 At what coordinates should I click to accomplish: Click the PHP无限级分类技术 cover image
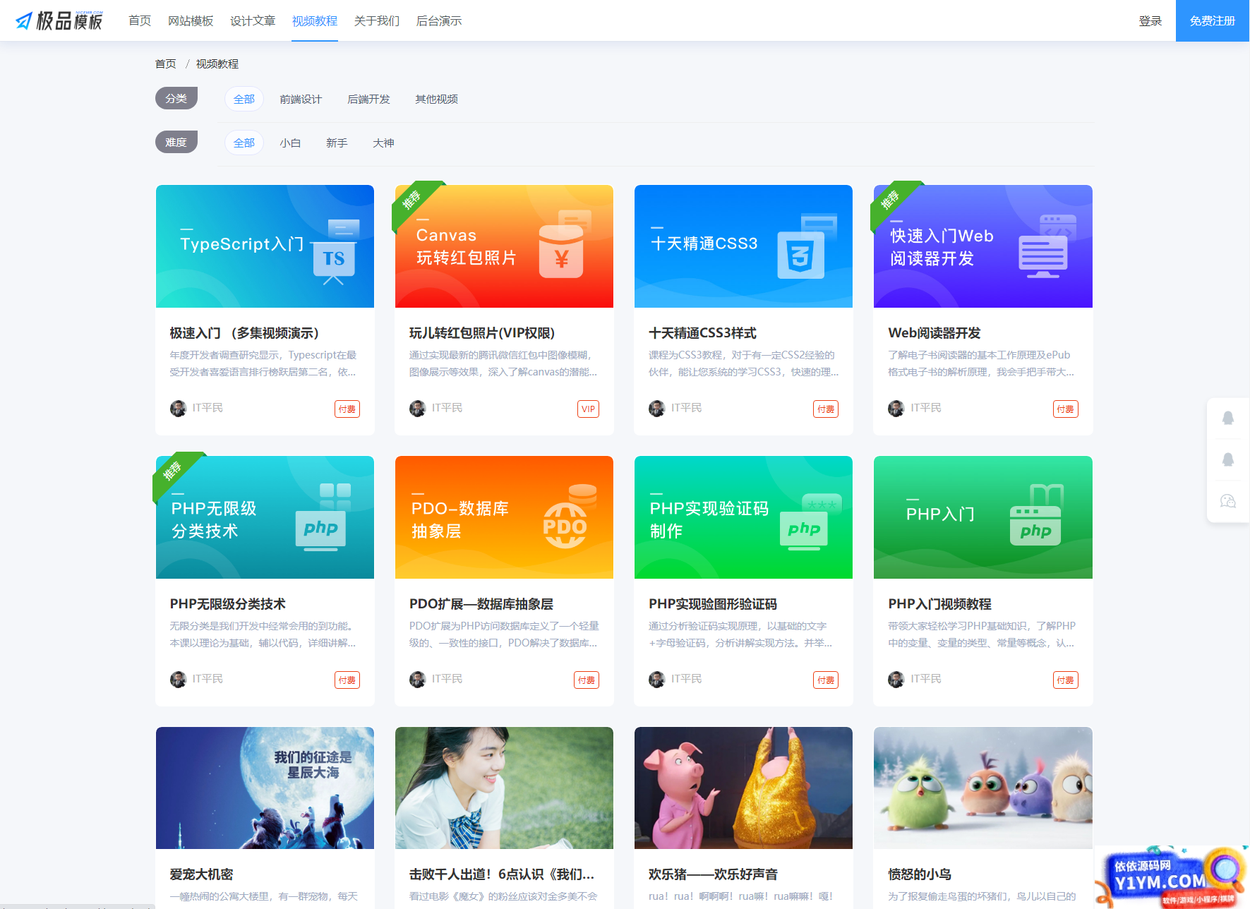click(x=265, y=517)
